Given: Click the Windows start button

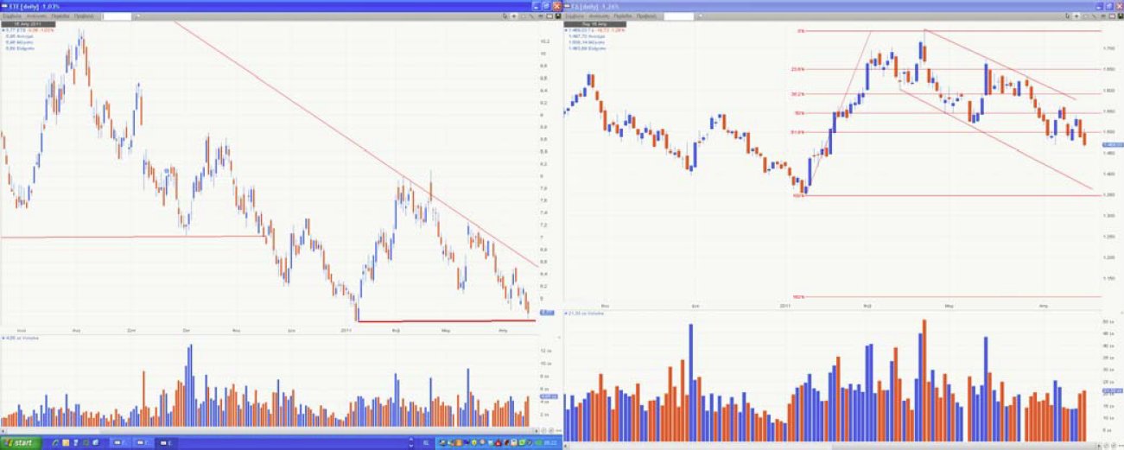Looking at the screenshot, I should coord(19,443).
